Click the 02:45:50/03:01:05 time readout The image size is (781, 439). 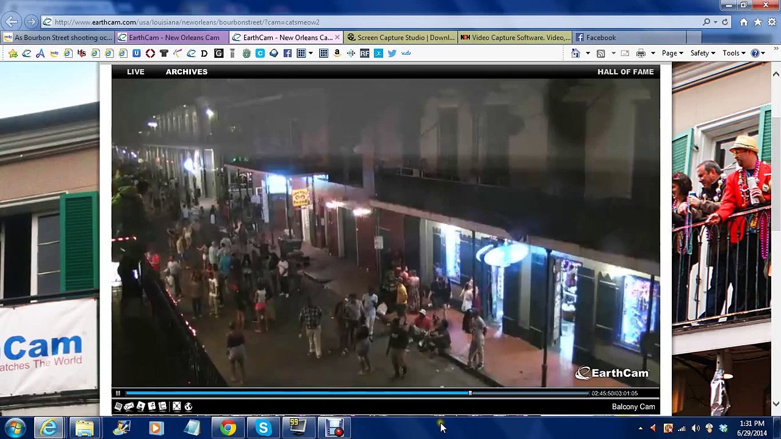coord(614,393)
